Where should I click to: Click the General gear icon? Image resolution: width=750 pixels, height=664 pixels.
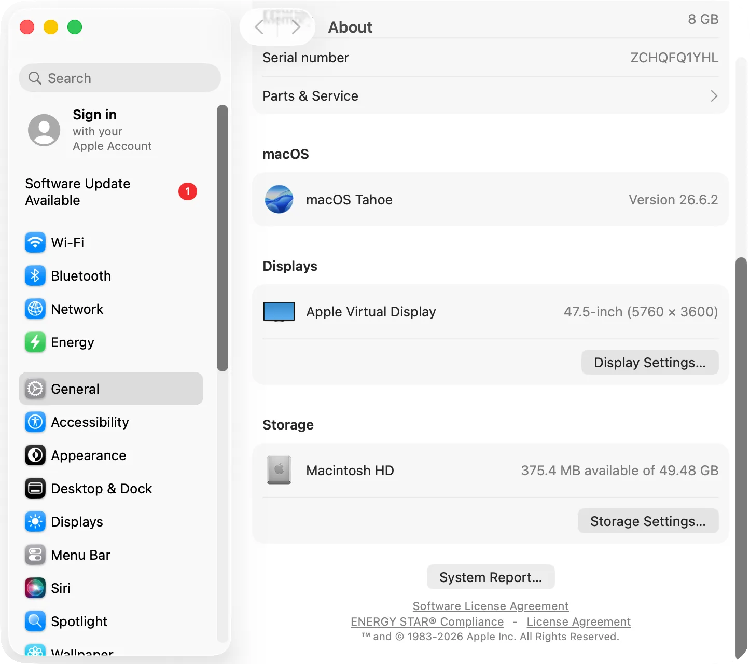coord(35,389)
